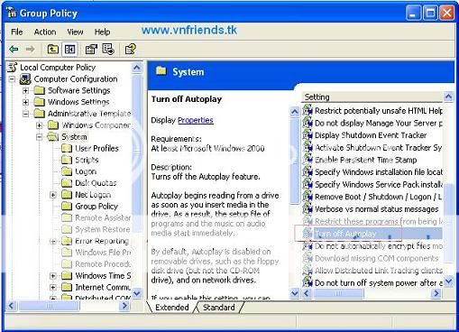459x332 pixels.
Task: Click the Properties toolbar icon
Action: [x=91, y=49]
